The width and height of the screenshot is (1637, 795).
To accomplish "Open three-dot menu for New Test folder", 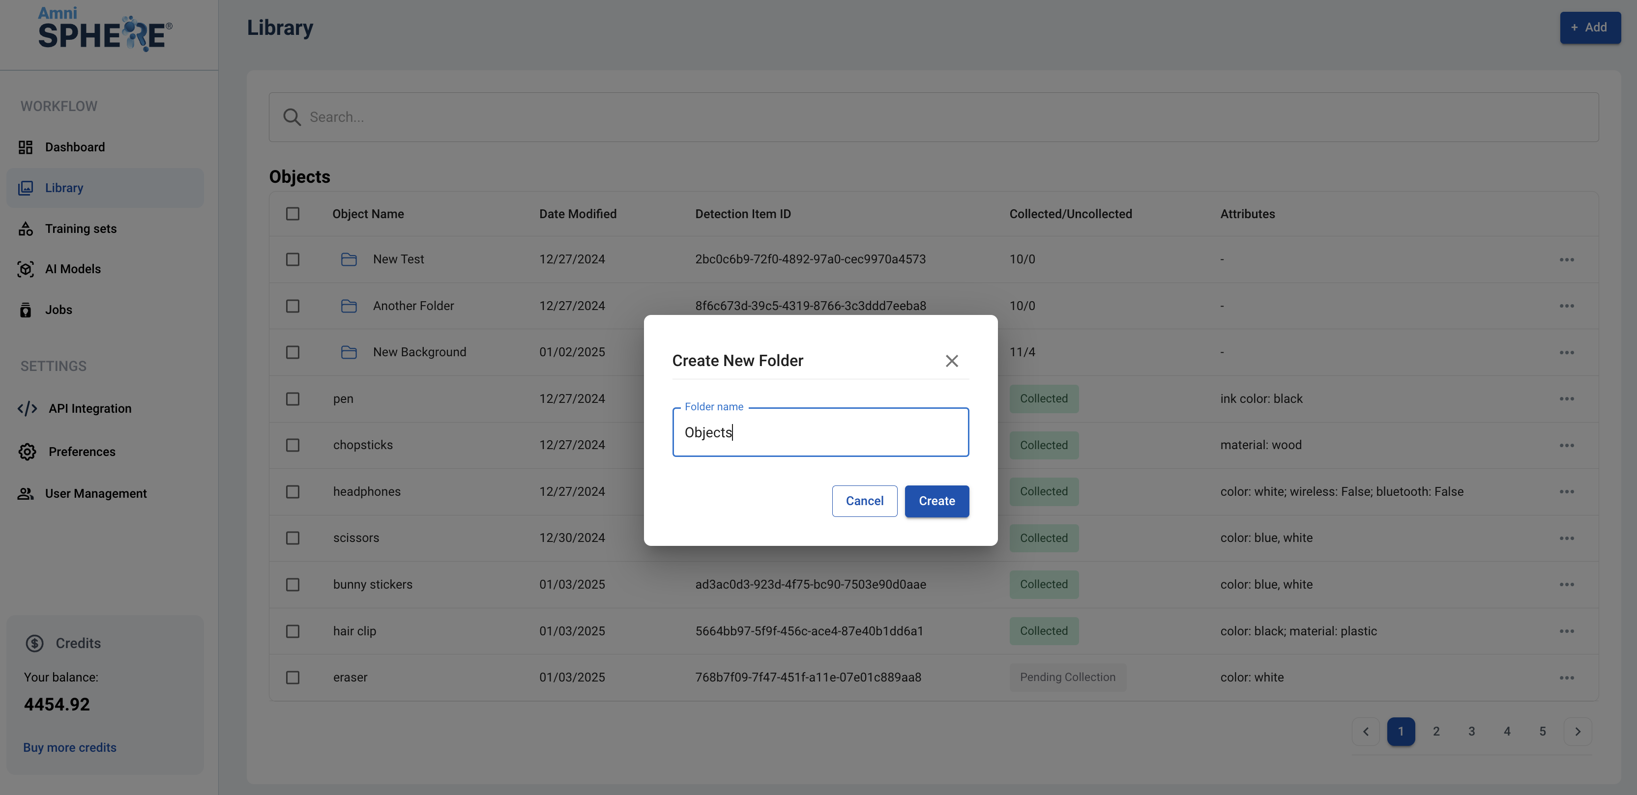I will (x=1567, y=259).
